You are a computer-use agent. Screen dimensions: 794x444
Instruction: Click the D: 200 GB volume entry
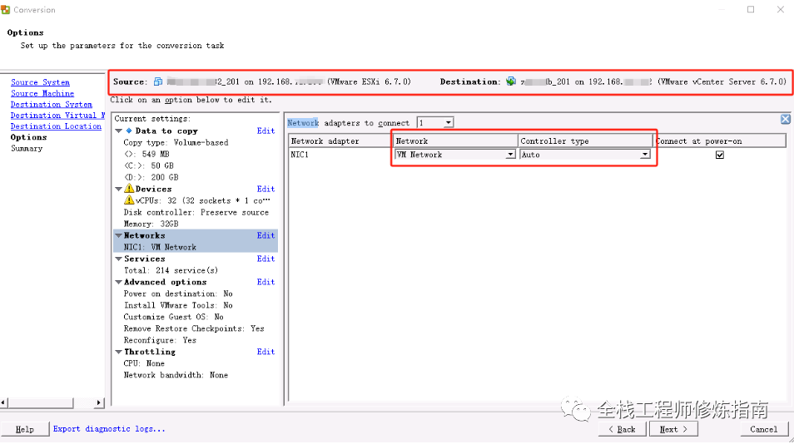click(151, 177)
